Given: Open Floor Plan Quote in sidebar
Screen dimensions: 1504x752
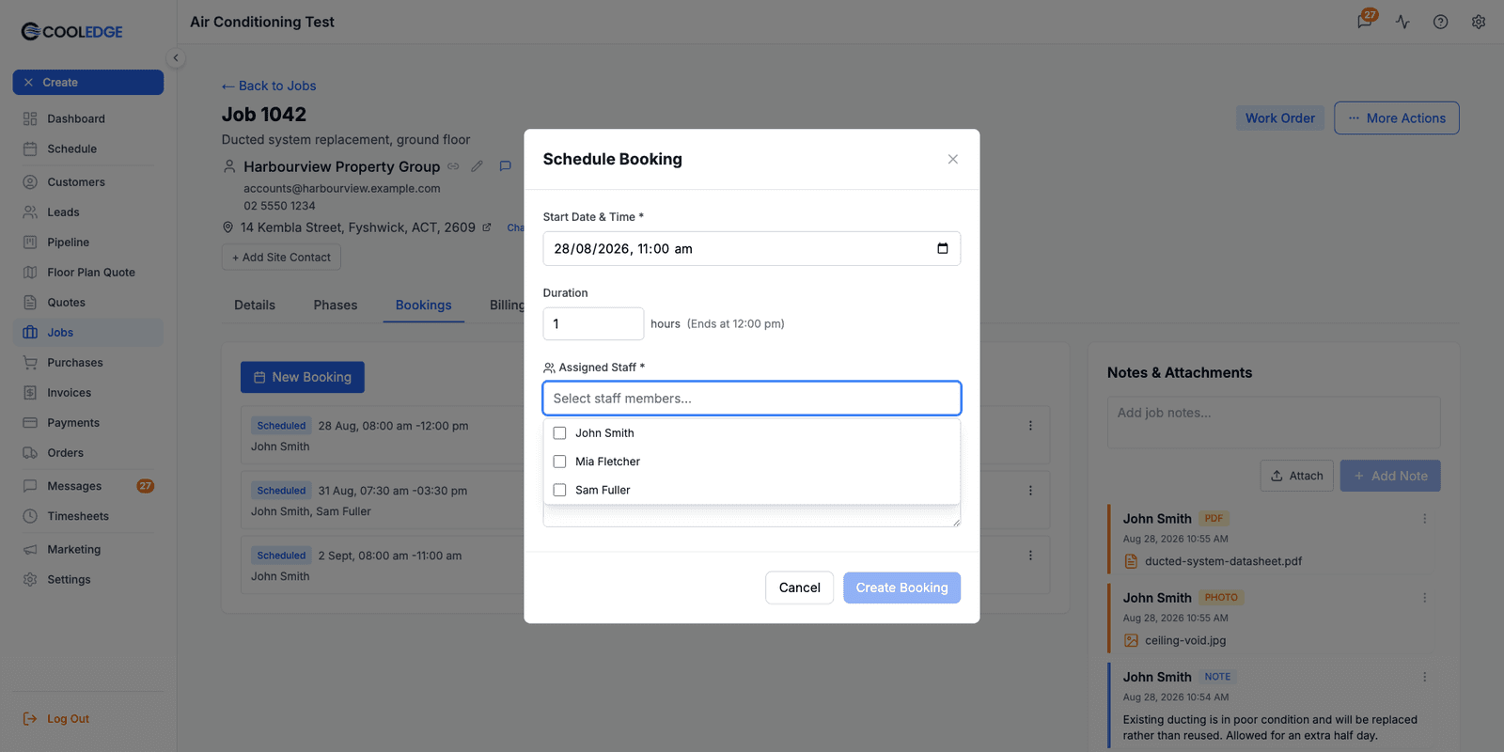Looking at the screenshot, I should tap(88, 273).
